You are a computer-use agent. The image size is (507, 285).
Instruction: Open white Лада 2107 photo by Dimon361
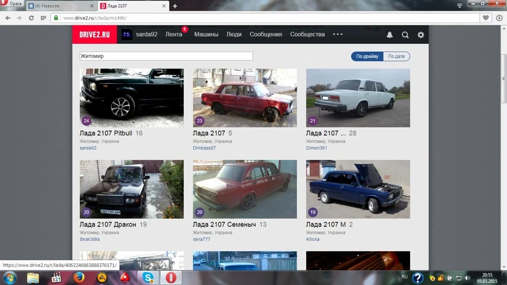pos(358,98)
